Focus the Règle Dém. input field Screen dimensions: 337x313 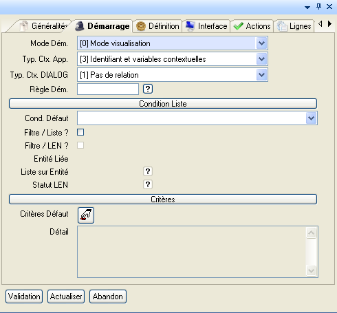point(108,89)
